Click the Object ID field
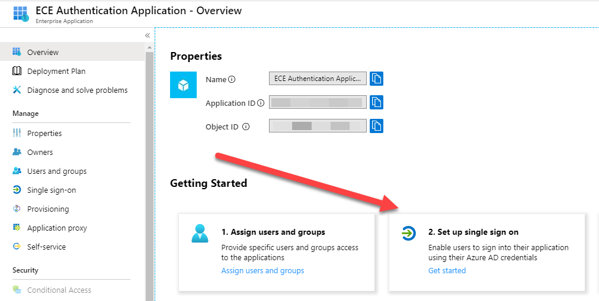The image size is (599, 301). pyautogui.click(x=318, y=126)
